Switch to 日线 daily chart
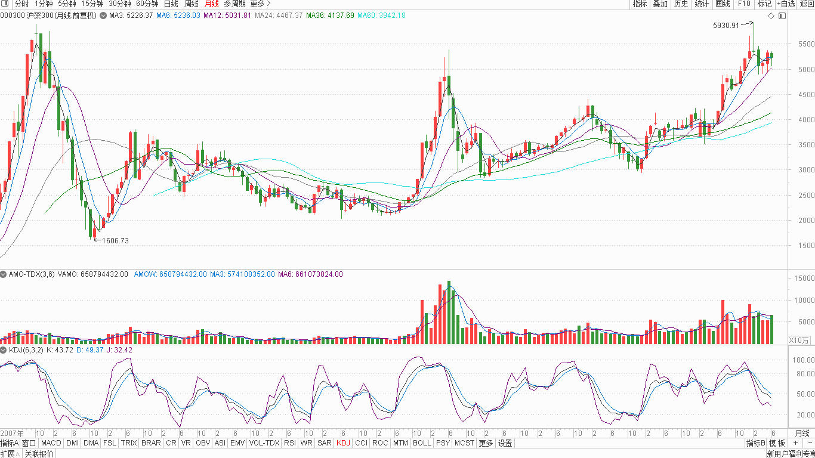Image resolution: width=815 pixels, height=458 pixels. pos(171,4)
